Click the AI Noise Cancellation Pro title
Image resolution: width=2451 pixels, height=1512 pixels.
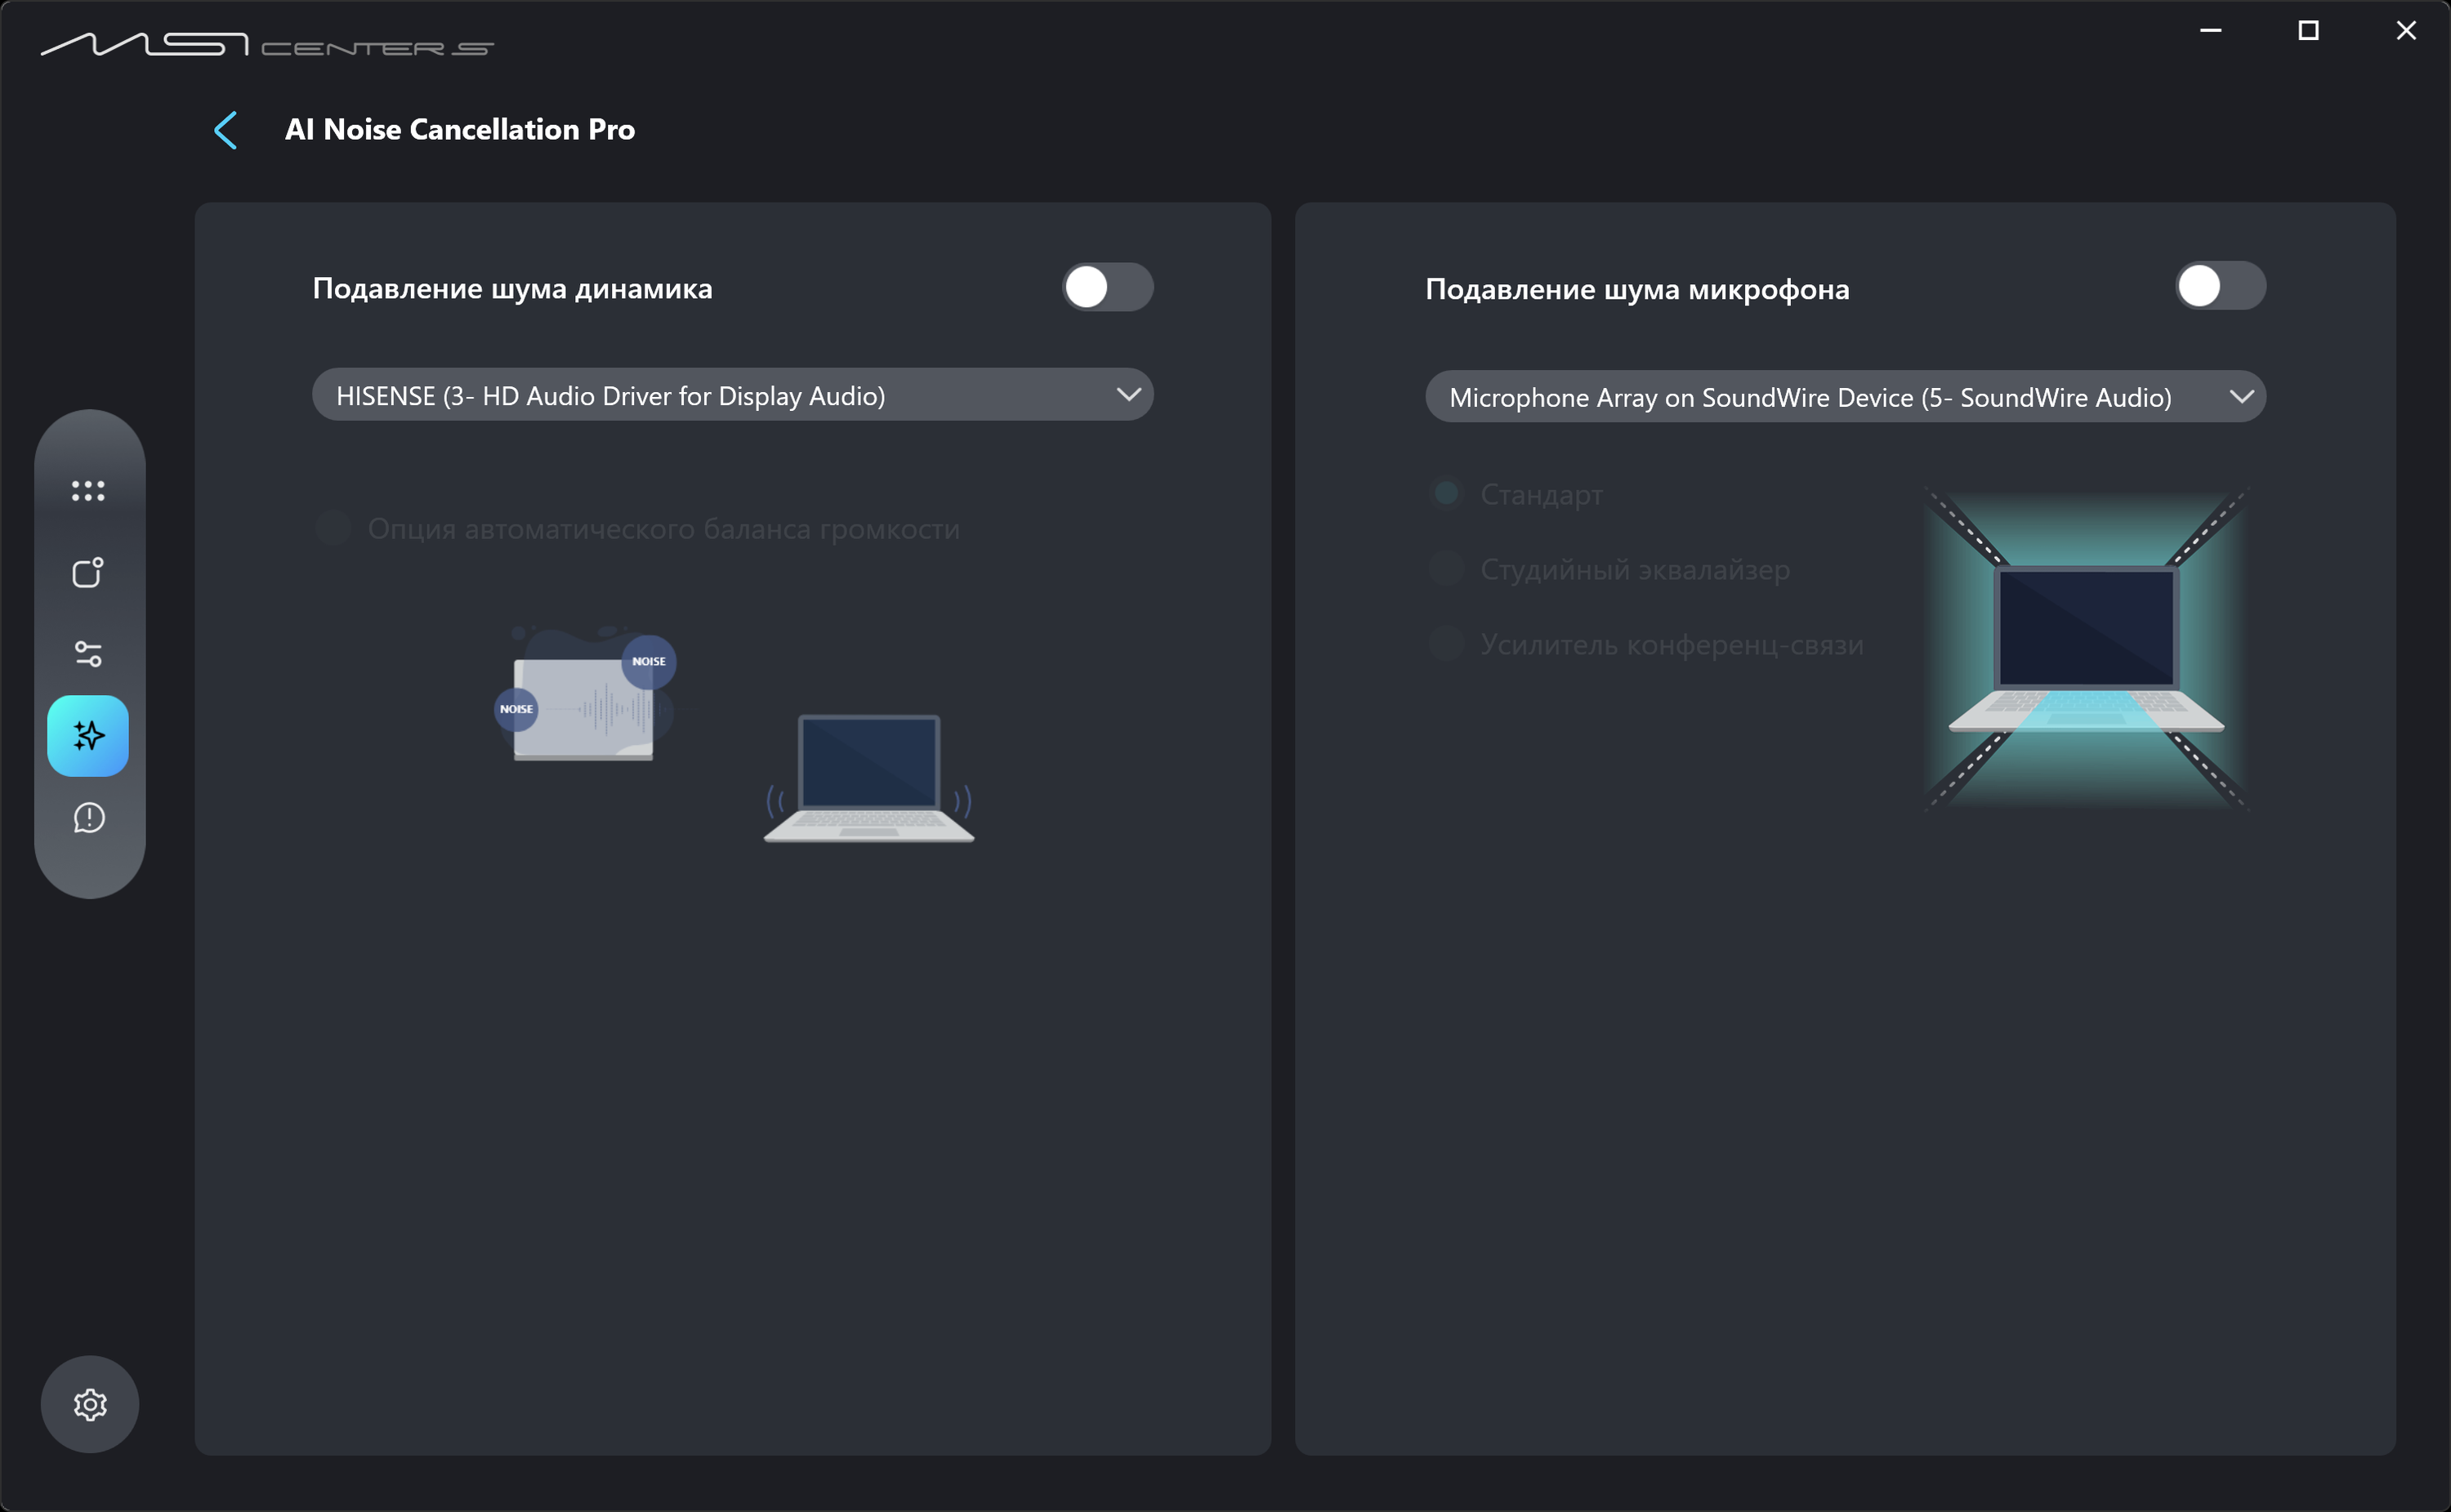[x=460, y=130]
